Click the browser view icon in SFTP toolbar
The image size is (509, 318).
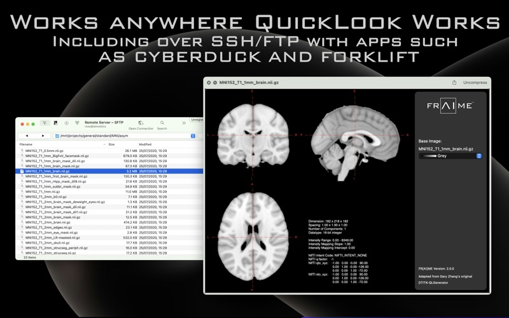pos(45,123)
